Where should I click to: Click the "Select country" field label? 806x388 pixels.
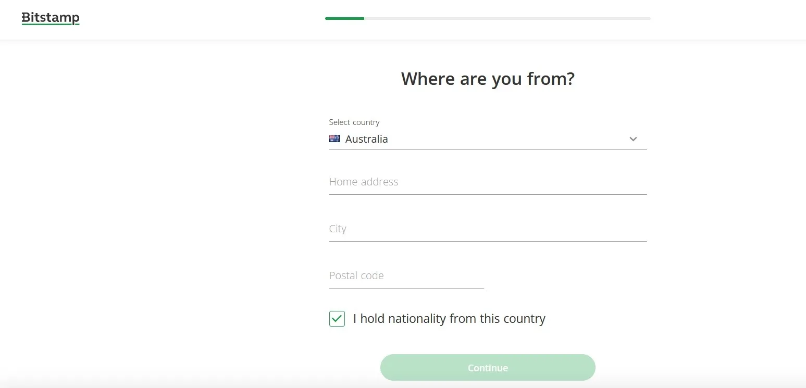(354, 122)
